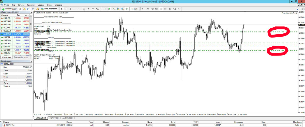Zoom out of the chart

(122, 9)
